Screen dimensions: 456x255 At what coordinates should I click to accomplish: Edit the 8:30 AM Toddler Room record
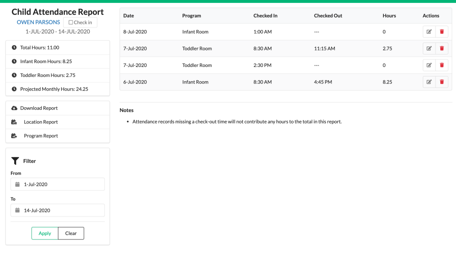tap(429, 48)
